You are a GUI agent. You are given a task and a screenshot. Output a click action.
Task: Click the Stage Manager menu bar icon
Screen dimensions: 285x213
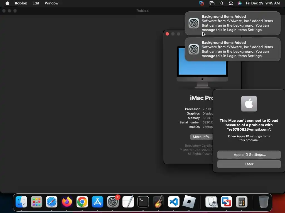click(212, 3)
